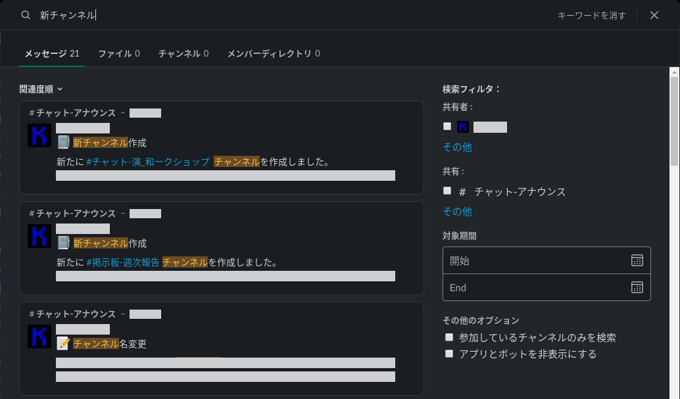
Task: Click the K avatar in third search result
Action: 39,337
